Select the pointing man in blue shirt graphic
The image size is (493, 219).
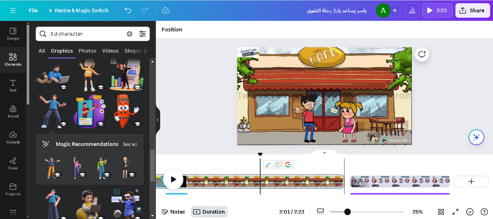pos(53,111)
